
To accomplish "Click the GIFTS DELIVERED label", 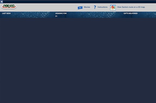I will (130, 13).
